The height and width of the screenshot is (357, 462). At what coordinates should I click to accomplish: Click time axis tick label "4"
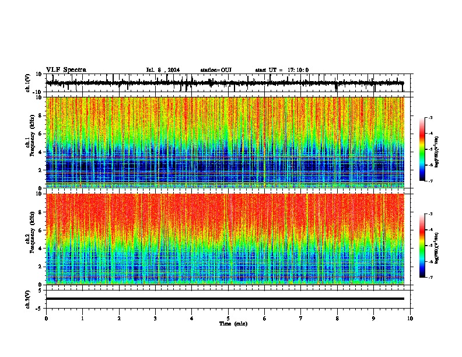coord(192,318)
